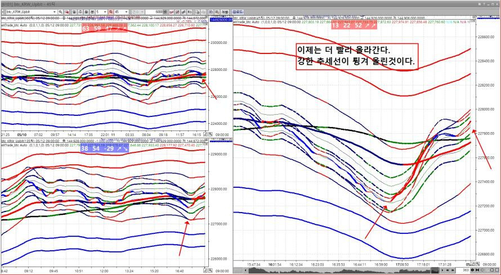Click the zoom icon under top-left chart

(x=210, y=134)
